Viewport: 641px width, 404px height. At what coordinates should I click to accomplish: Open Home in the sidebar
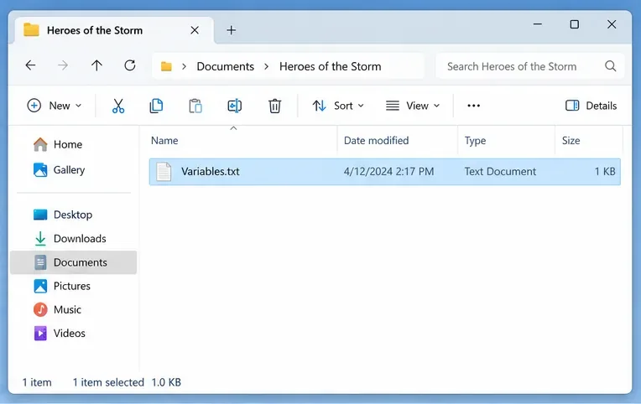(x=57, y=145)
